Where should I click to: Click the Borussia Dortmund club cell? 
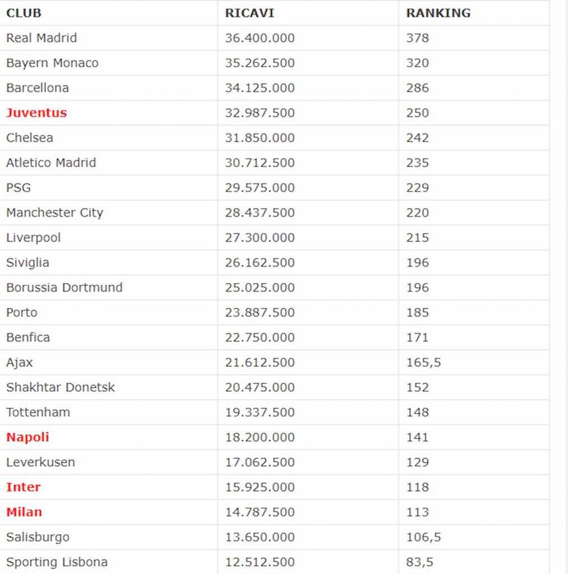click(108, 288)
